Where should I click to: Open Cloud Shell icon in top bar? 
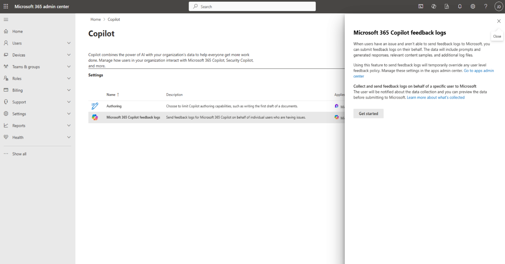pos(421,6)
